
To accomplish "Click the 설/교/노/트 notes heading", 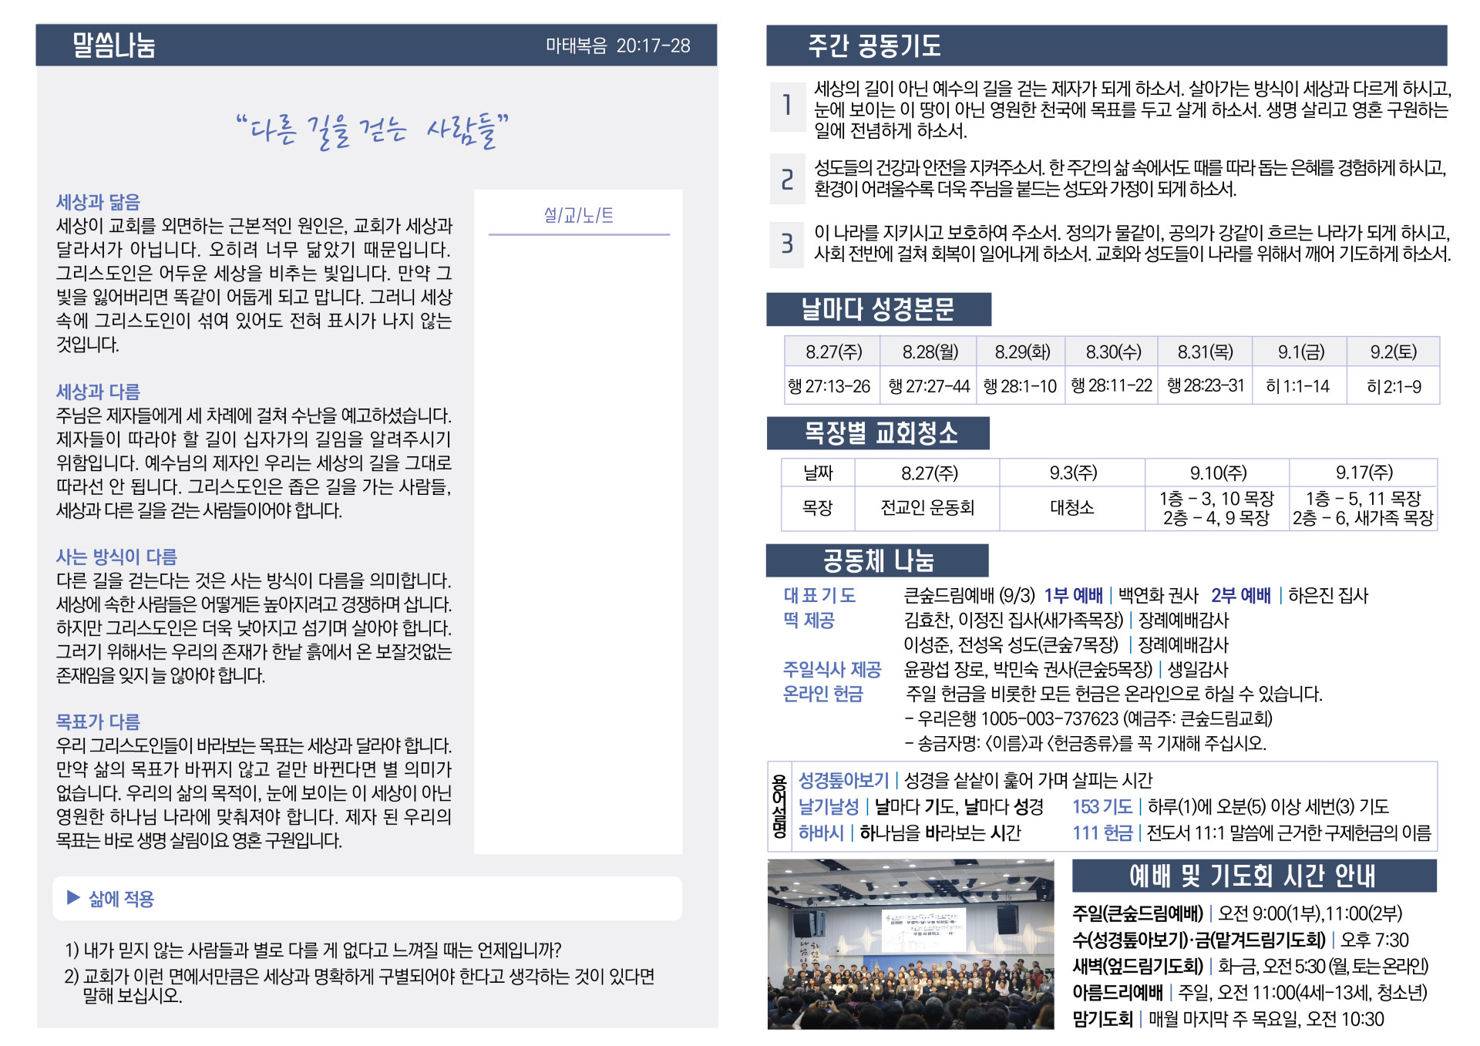I will pyautogui.click(x=579, y=215).
